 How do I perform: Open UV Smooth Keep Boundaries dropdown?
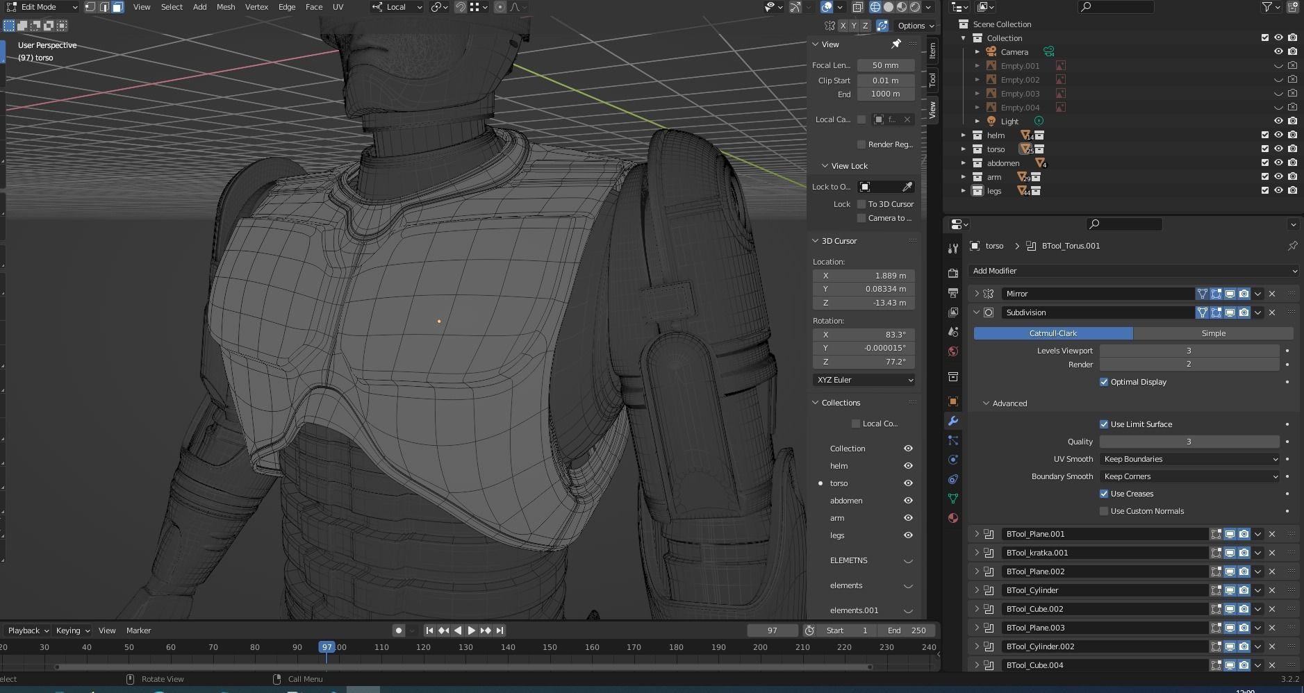pos(1189,459)
